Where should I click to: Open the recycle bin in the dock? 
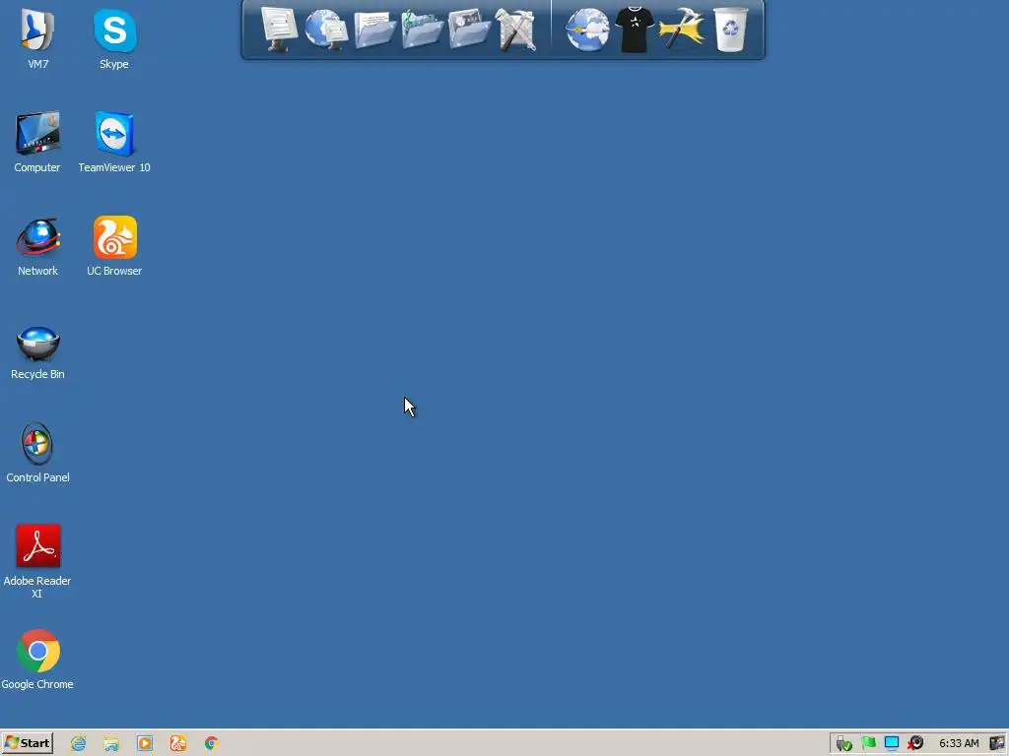[730, 29]
